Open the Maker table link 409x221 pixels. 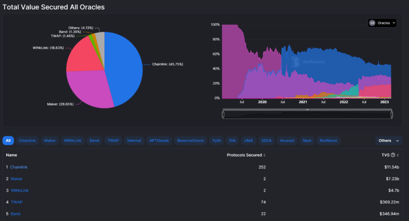click(16, 179)
